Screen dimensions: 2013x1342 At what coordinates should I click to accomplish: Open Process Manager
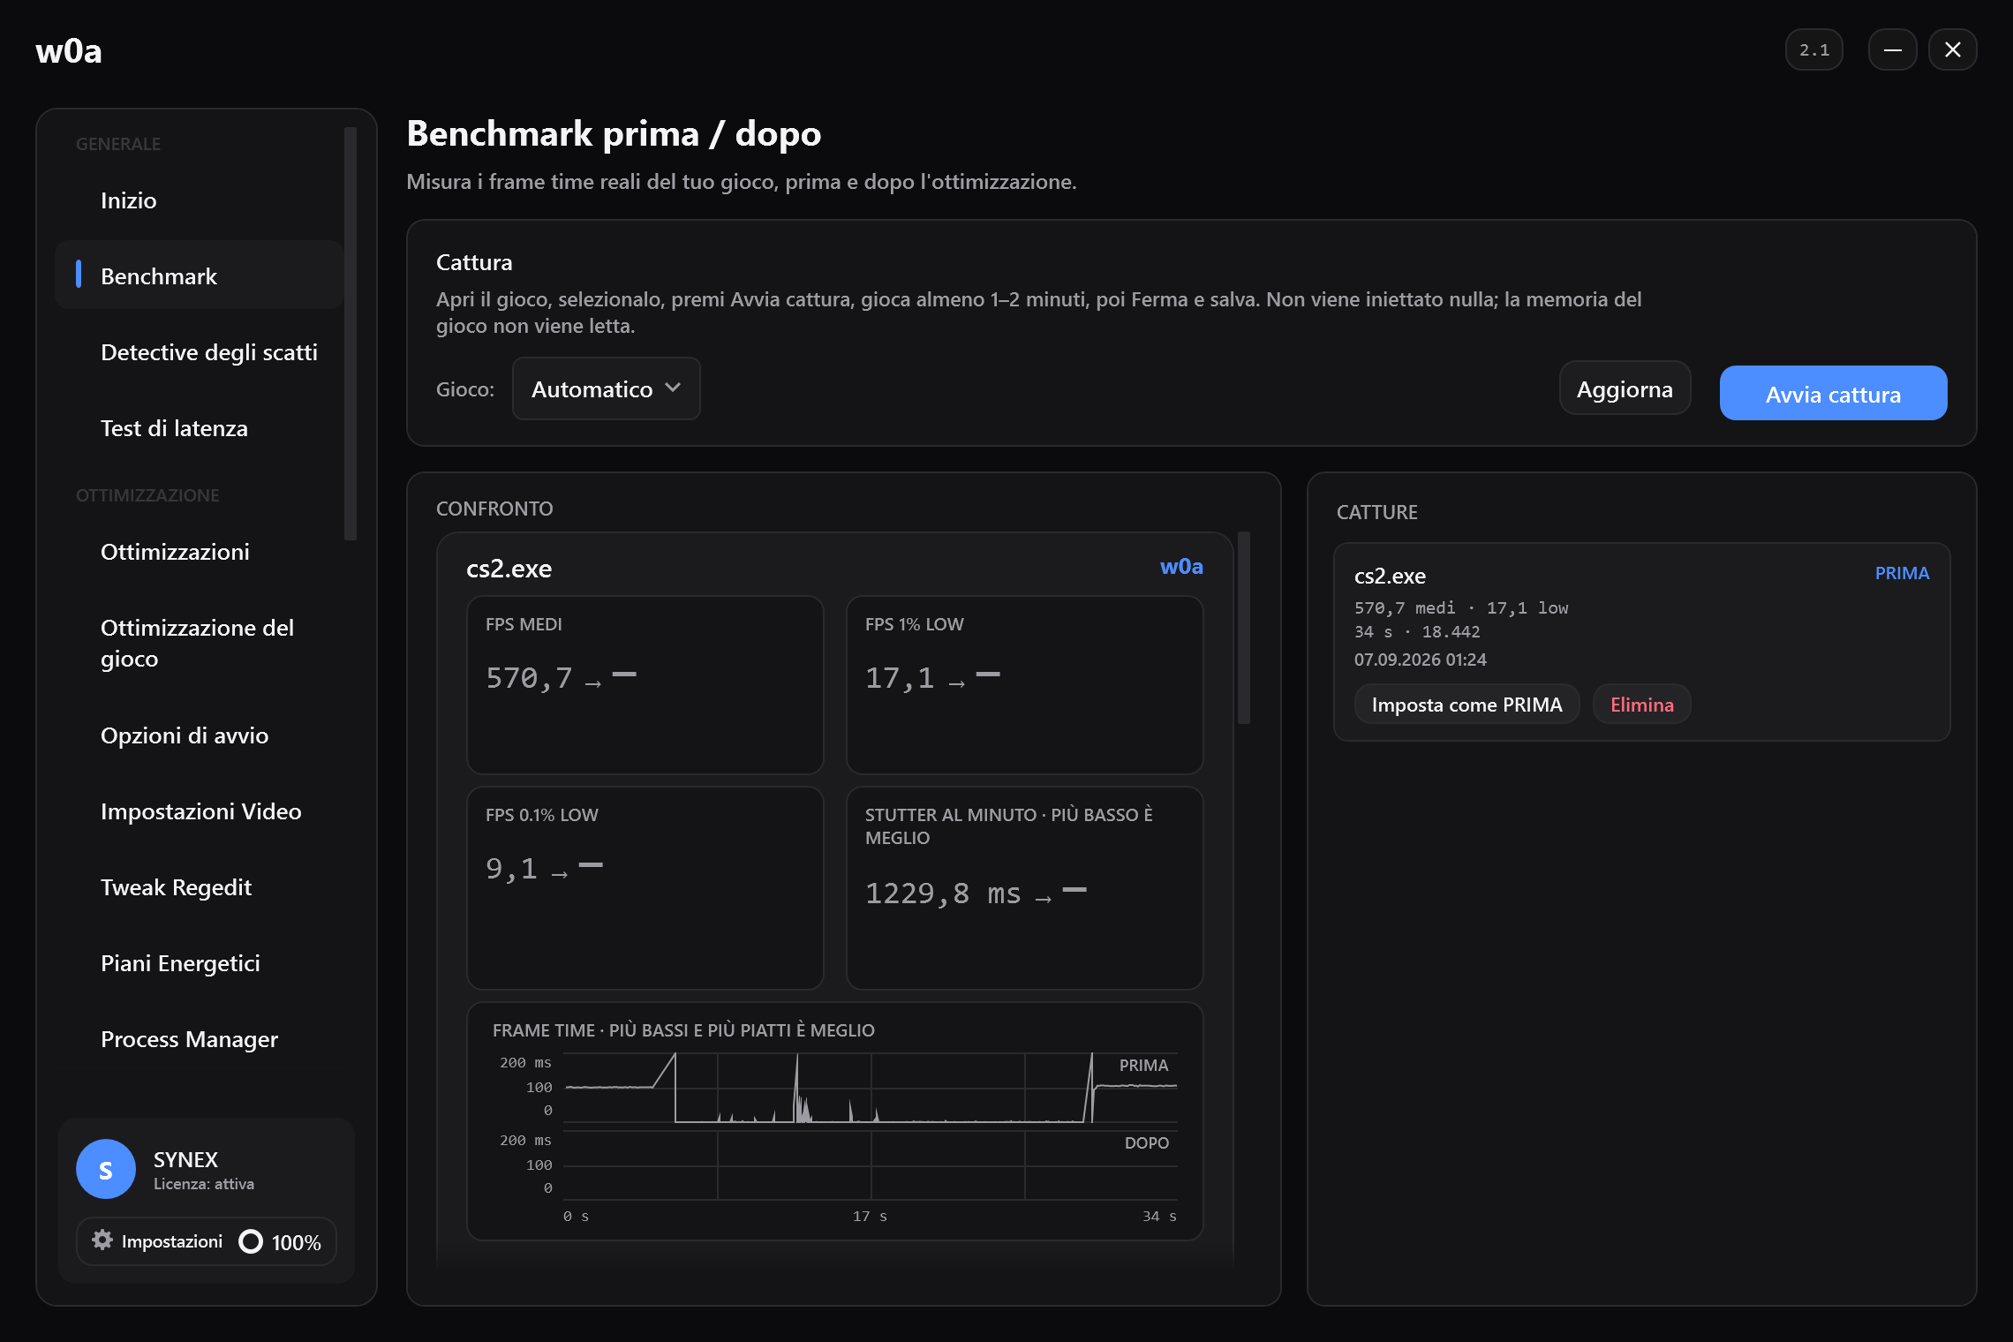coord(200,1039)
